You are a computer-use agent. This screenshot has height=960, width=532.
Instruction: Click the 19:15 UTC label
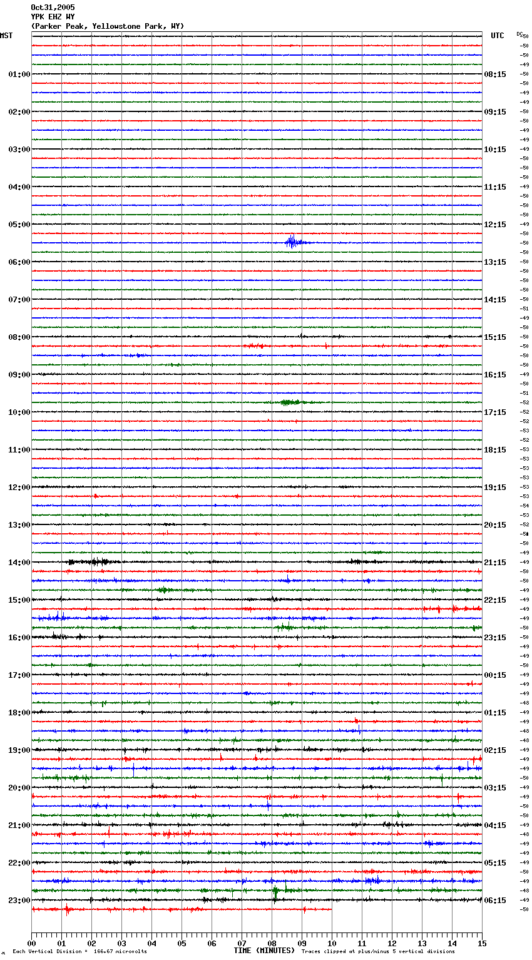[x=495, y=488]
